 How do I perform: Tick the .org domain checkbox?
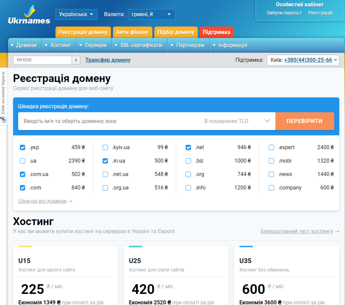(188, 174)
